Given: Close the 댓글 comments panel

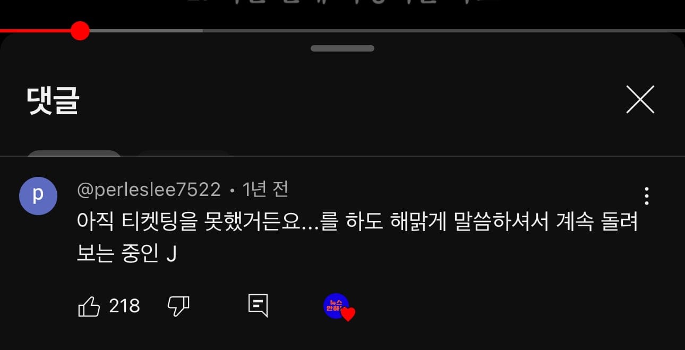Looking at the screenshot, I should pyautogui.click(x=640, y=100).
